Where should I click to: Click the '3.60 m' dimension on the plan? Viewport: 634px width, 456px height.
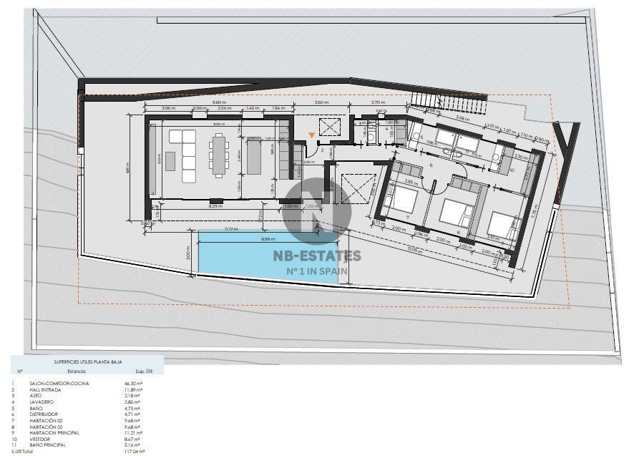[x=321, y=103]
